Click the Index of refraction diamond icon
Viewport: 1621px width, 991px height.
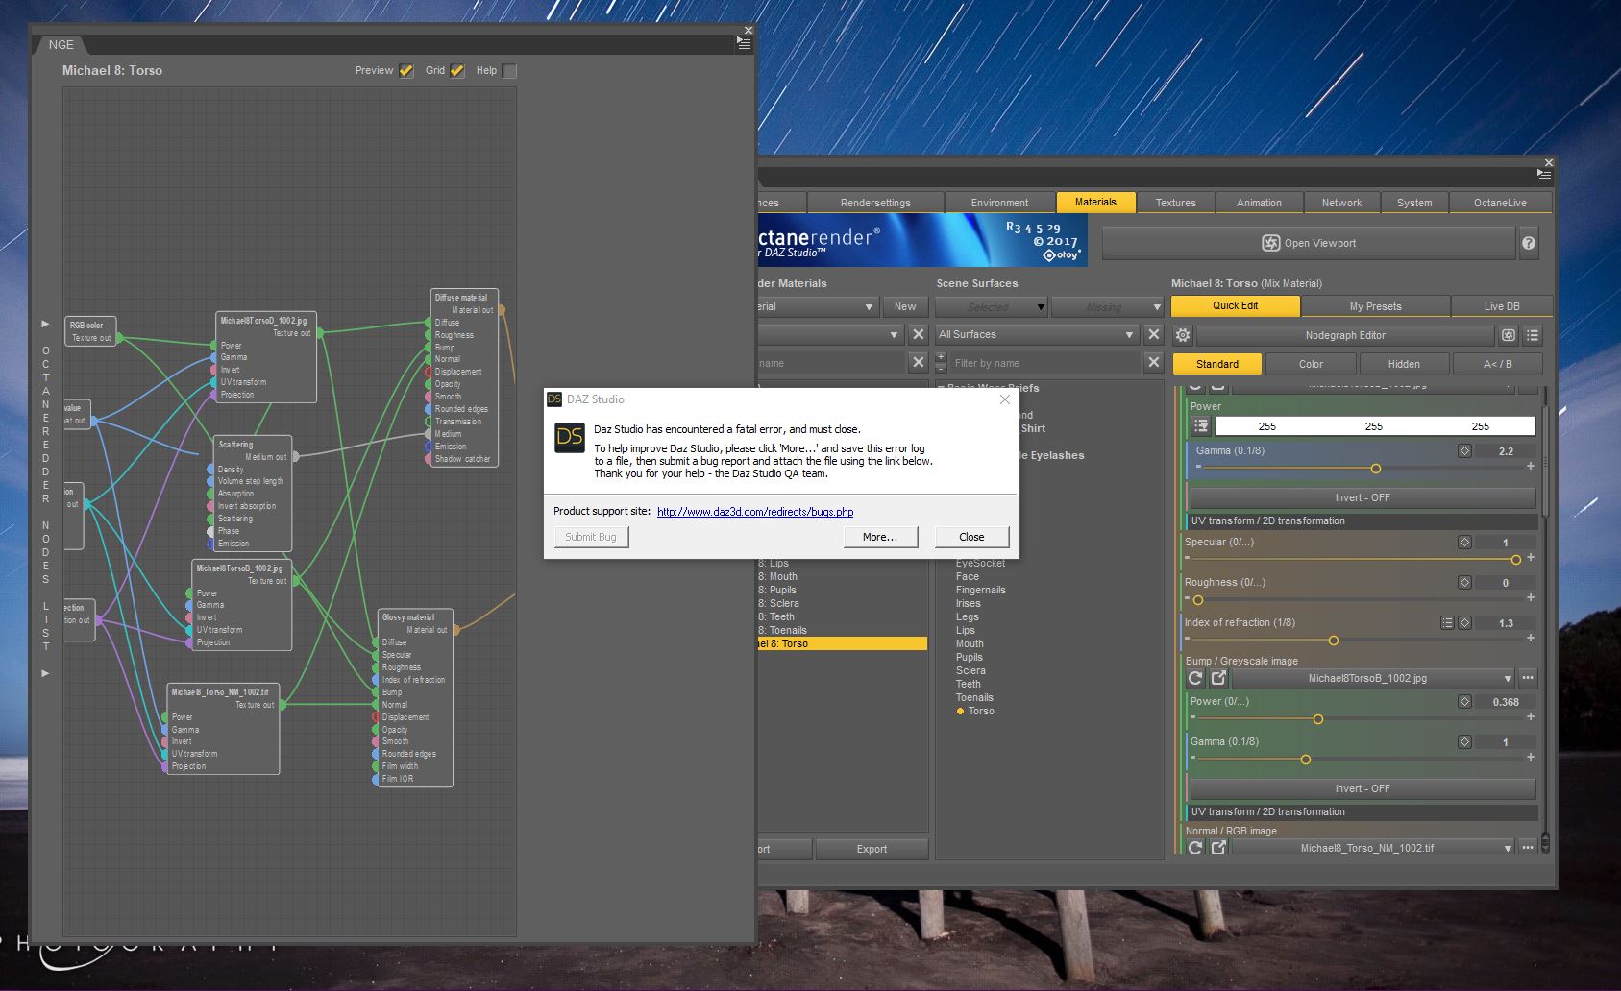[1464, 622]
